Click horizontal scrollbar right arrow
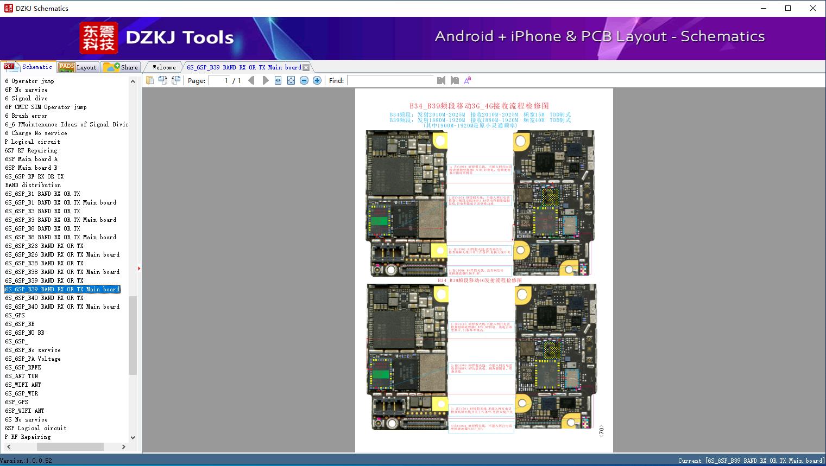The width and height of the screenshot is (826, 466). 124,446
